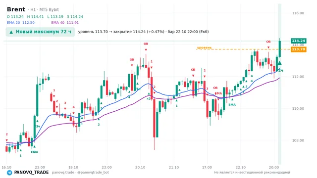Click the Telegram logo icon at bottom left
The height and width of the screenshot is (178, 317).
[x=9, y=173]
